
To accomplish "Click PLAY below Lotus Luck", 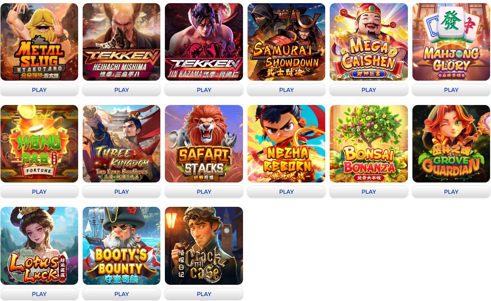I will [x=39, y=294].
